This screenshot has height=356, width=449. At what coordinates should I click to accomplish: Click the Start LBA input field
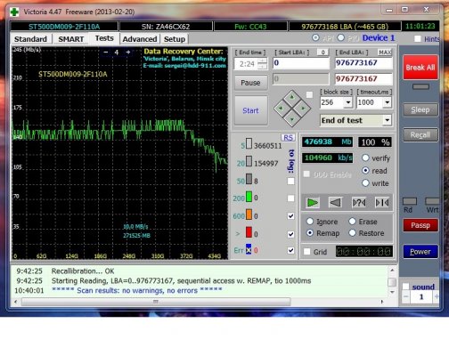point(301,63)
